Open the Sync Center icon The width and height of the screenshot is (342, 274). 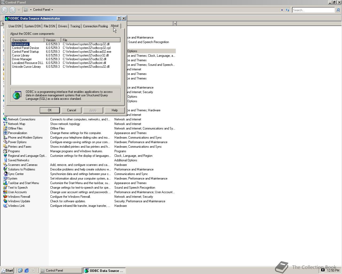[5, 174]
